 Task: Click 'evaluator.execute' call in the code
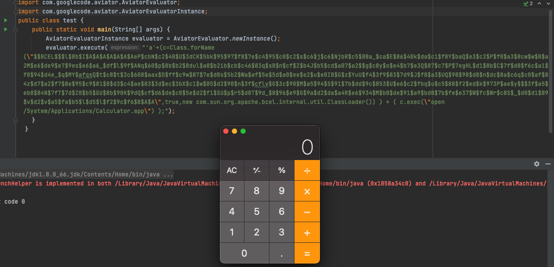point(75,47)
